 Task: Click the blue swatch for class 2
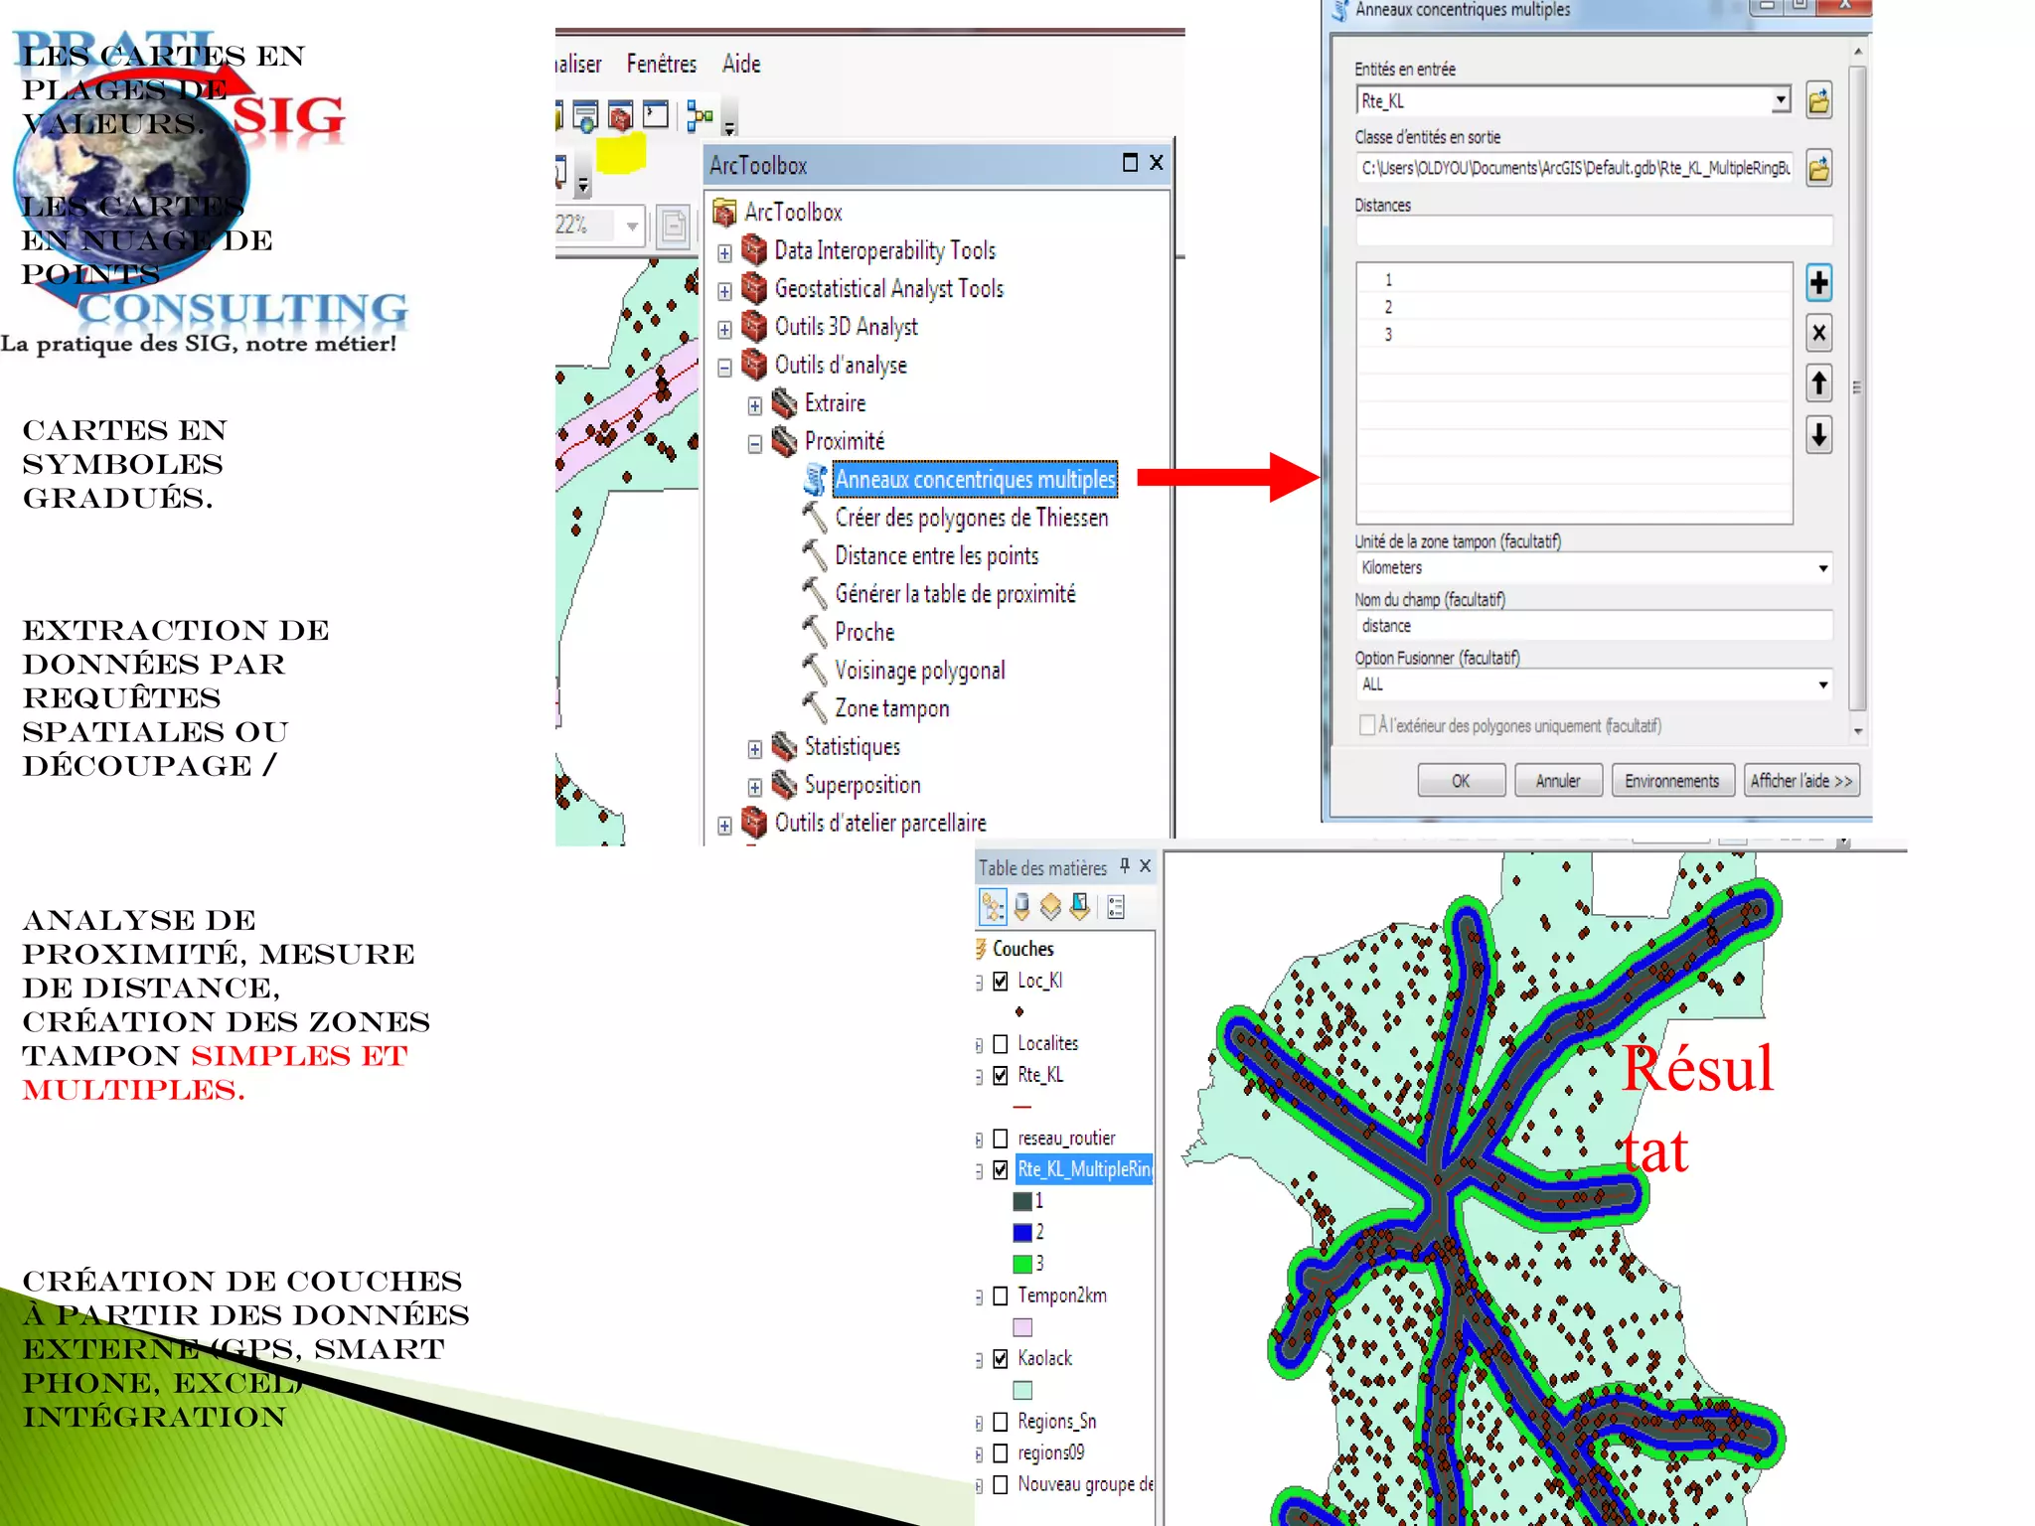coord(1021,1232)
